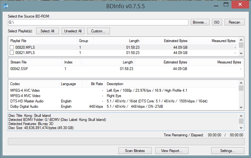This screenshot has width=251, height=158.
Task: Click playlist Measured Bytes column header
Action: (213, 41)
